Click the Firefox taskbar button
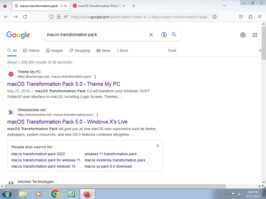This screenshot has height=199, width=266. (88, 194)
